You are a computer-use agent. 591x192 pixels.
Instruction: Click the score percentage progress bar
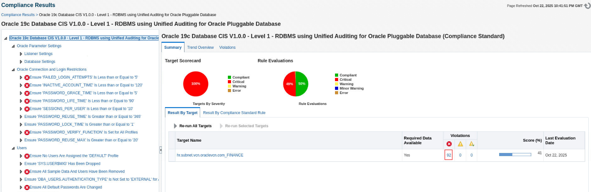click(515, 155)
